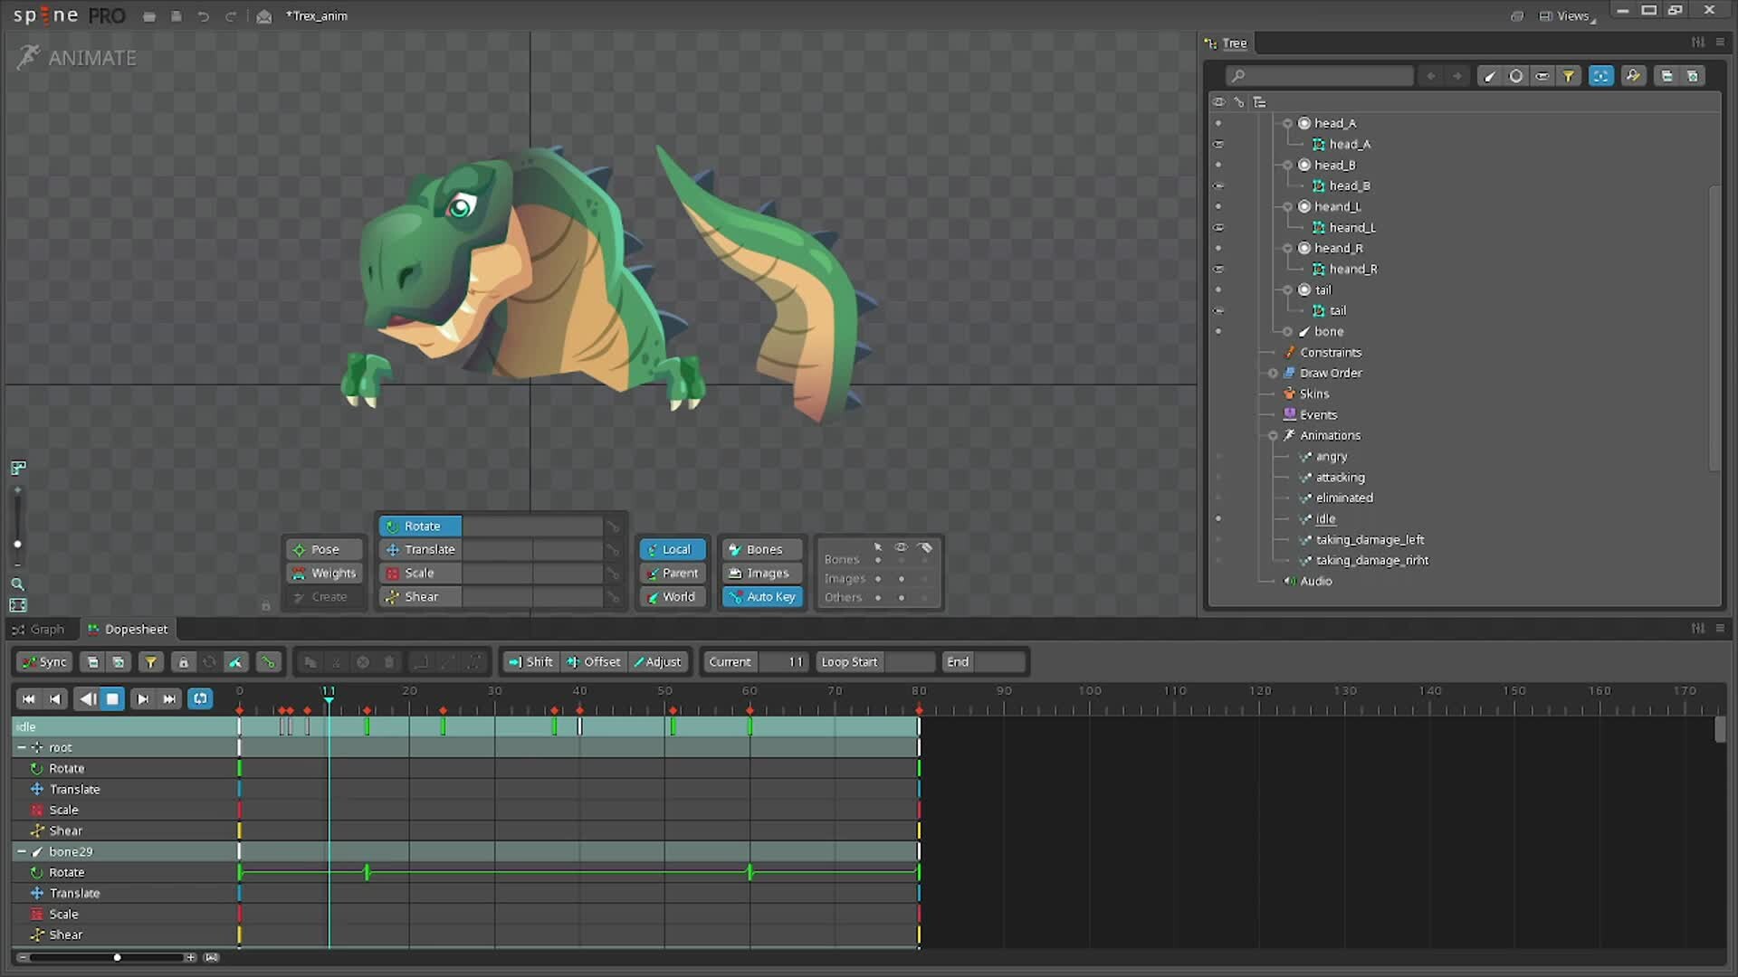Switch to the Graph tab
Viewport: 1738px width, 977px height.
41,629
